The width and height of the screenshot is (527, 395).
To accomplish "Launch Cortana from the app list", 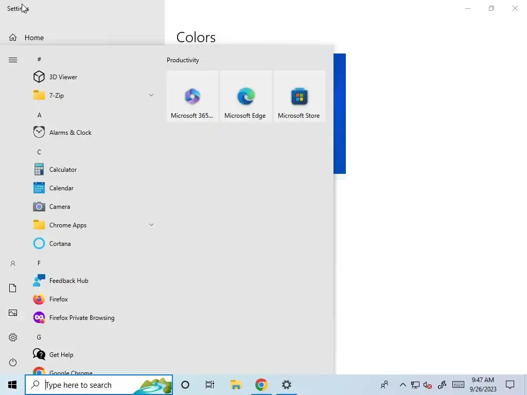I will 94,243.
